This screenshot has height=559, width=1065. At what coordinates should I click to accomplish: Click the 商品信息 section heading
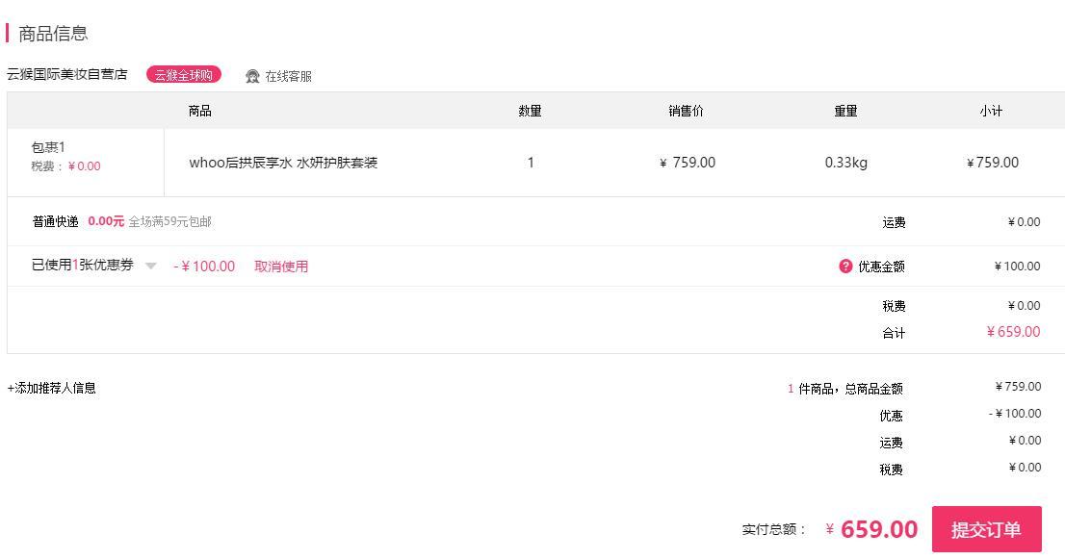coord(53,34)
